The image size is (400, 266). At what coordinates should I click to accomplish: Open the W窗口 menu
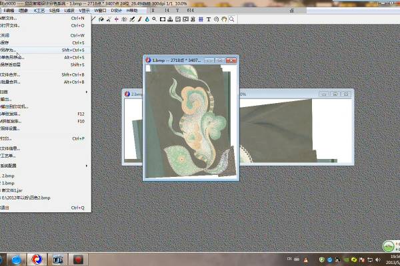(x=100, y=11)
